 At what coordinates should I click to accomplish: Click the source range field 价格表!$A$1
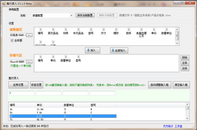tap(18, 35)
